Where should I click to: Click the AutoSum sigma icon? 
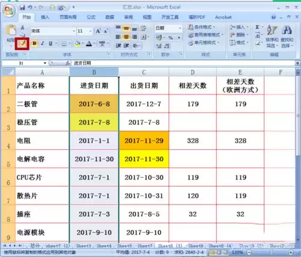(x=258, y=27)
